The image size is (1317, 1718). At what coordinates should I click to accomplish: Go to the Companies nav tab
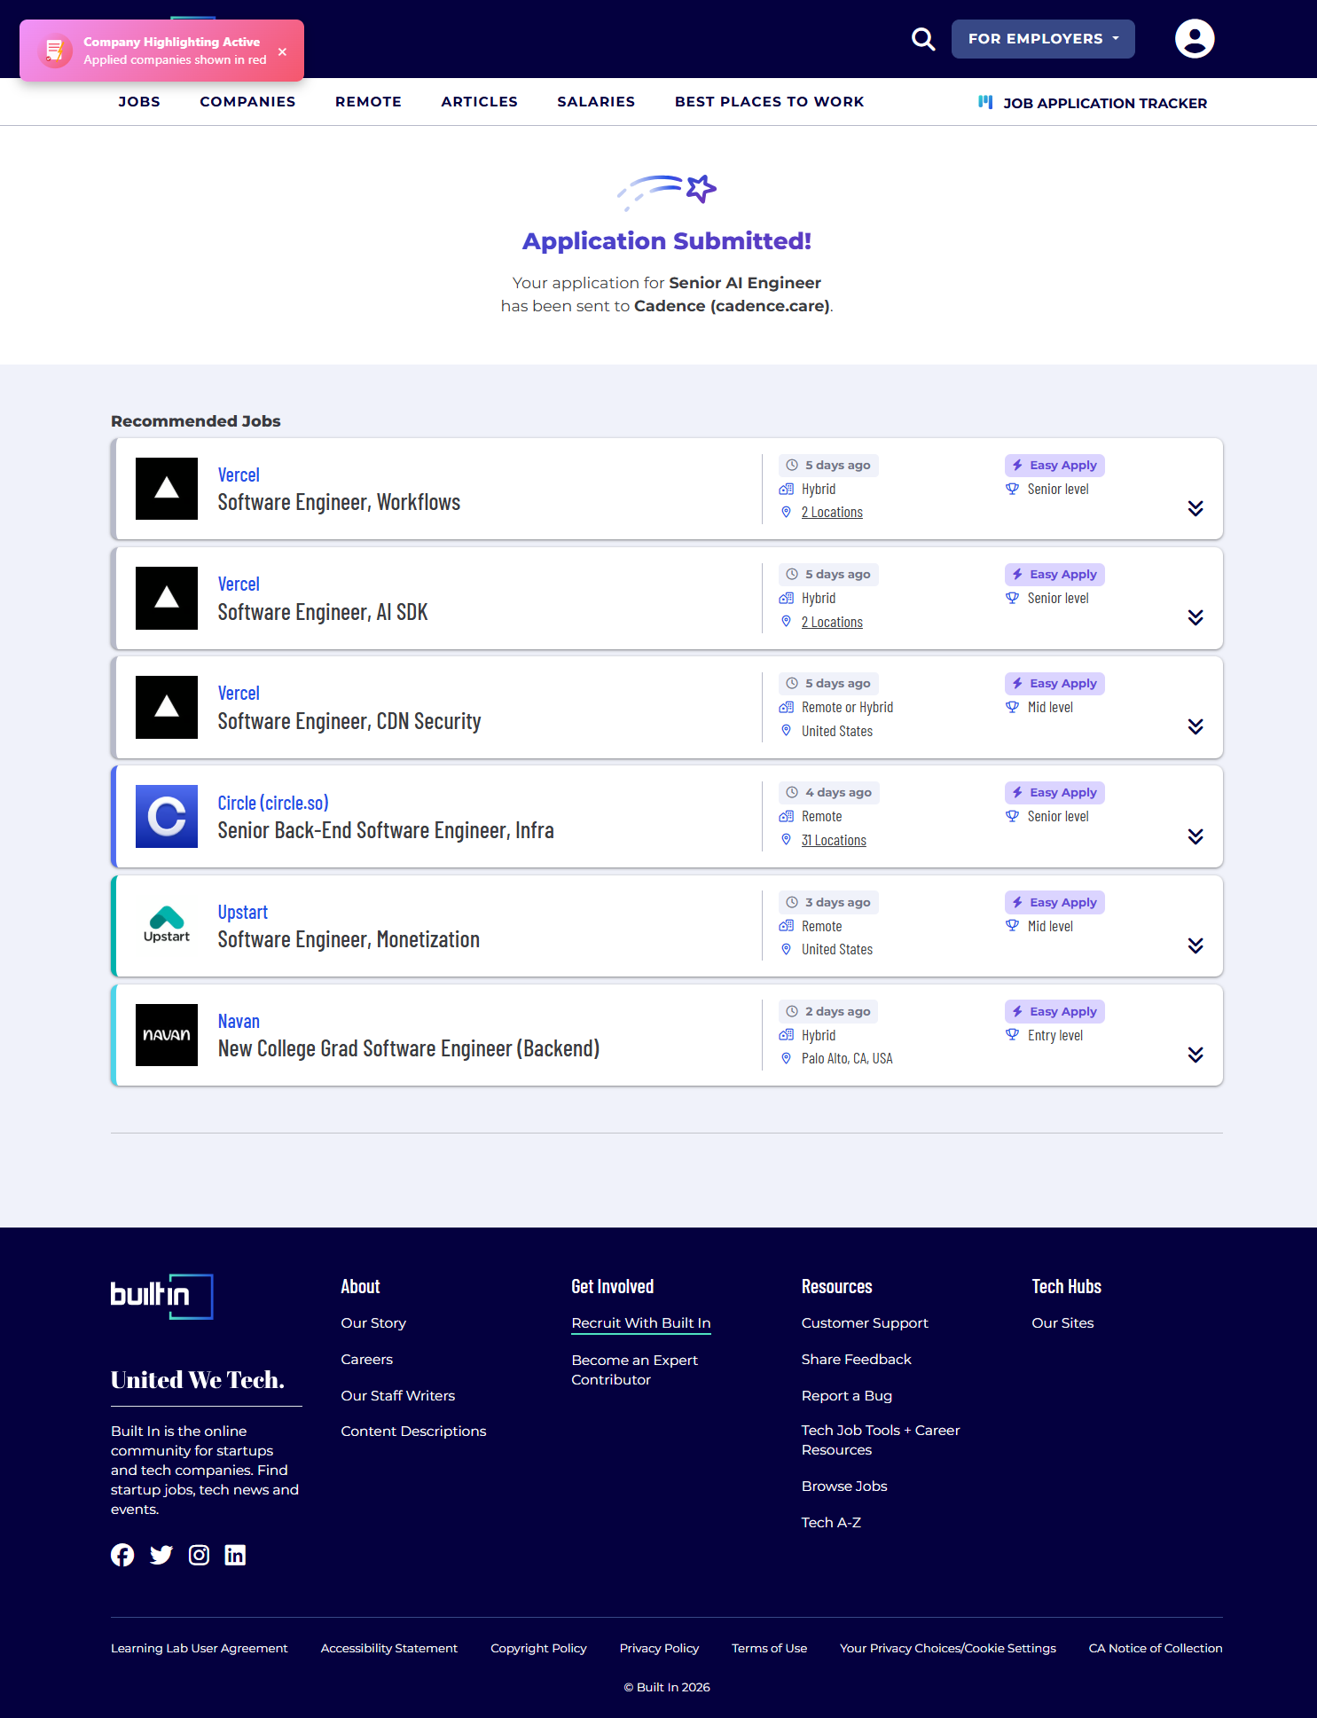click(247, 102)
